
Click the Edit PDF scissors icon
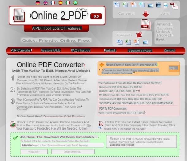pyautogui.click(x=101, y=125)
